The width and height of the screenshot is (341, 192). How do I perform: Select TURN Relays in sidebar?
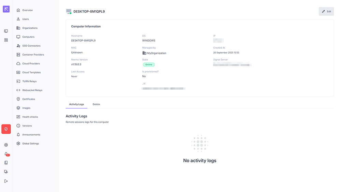pyautogui.click(x=29, y=82)
